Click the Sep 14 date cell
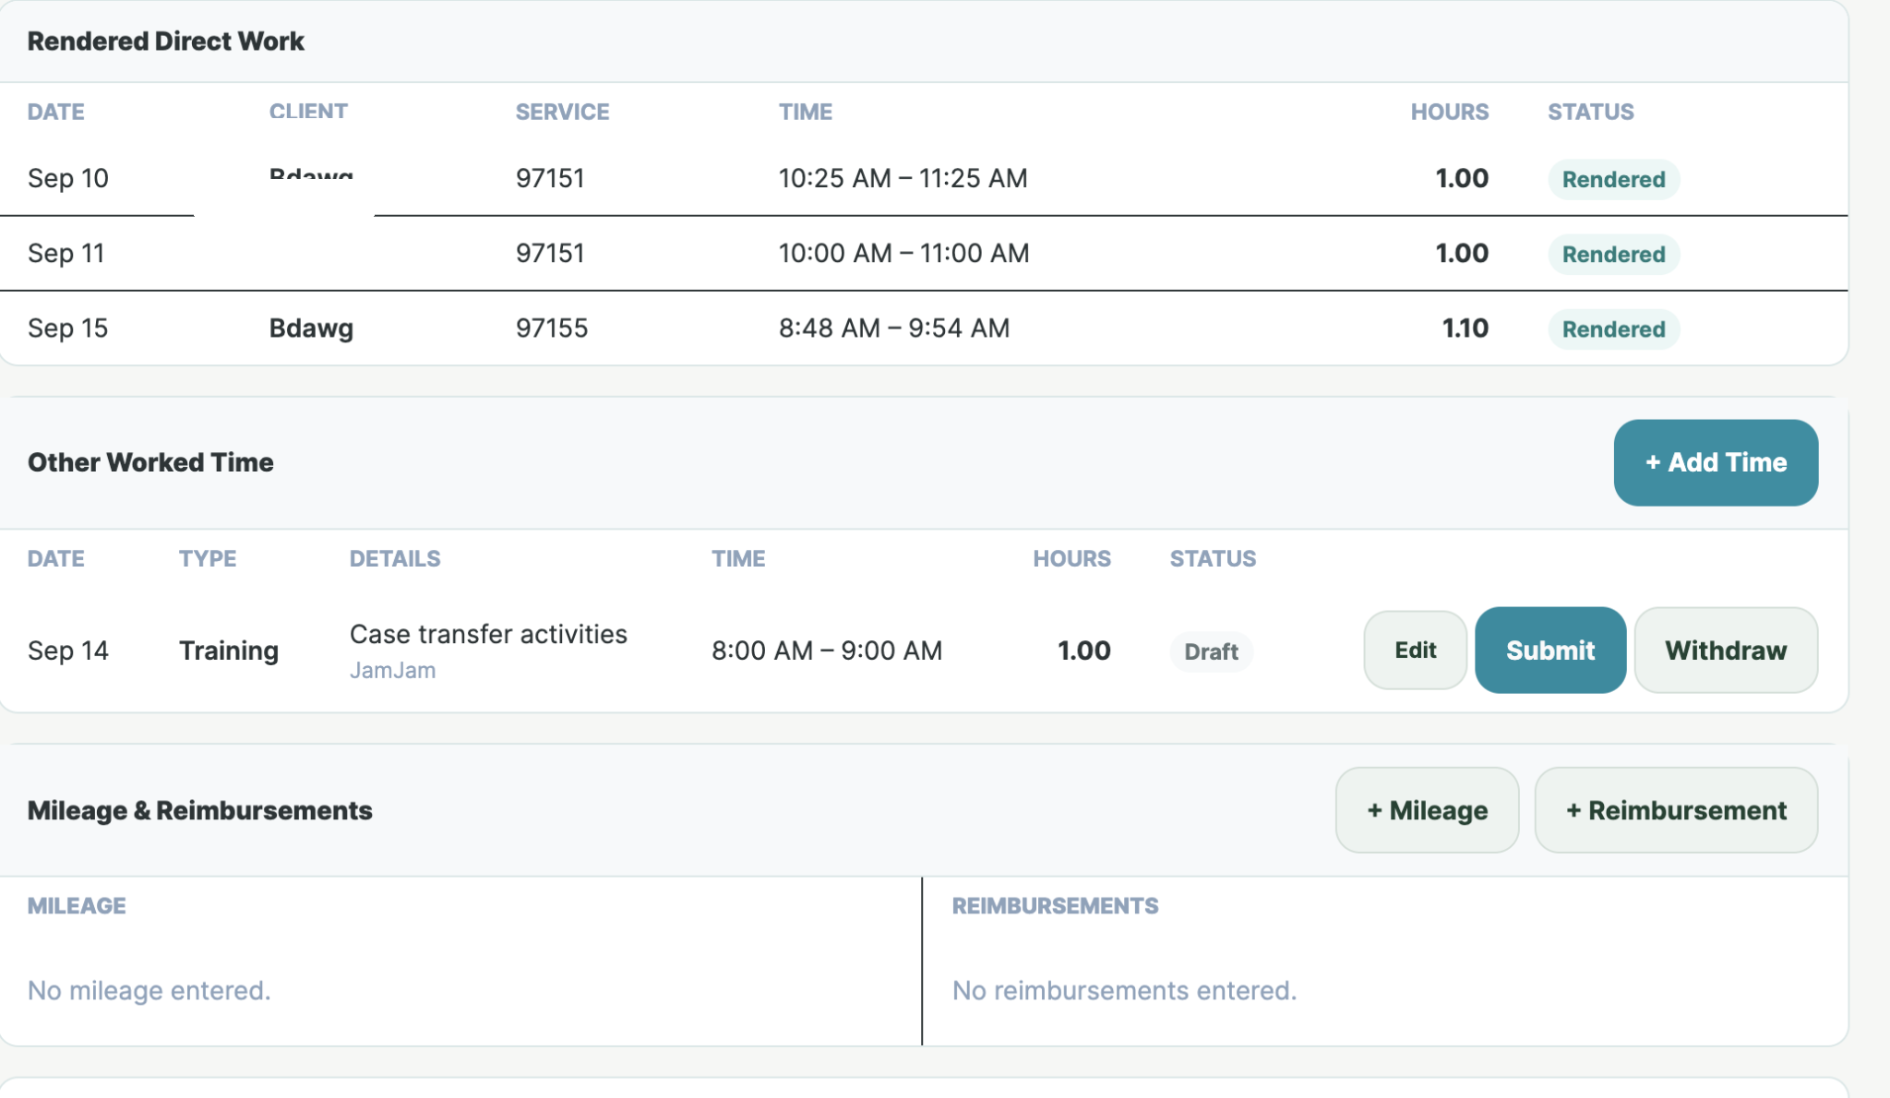Screen dimensions: 1890x1098 click(68, 650)
